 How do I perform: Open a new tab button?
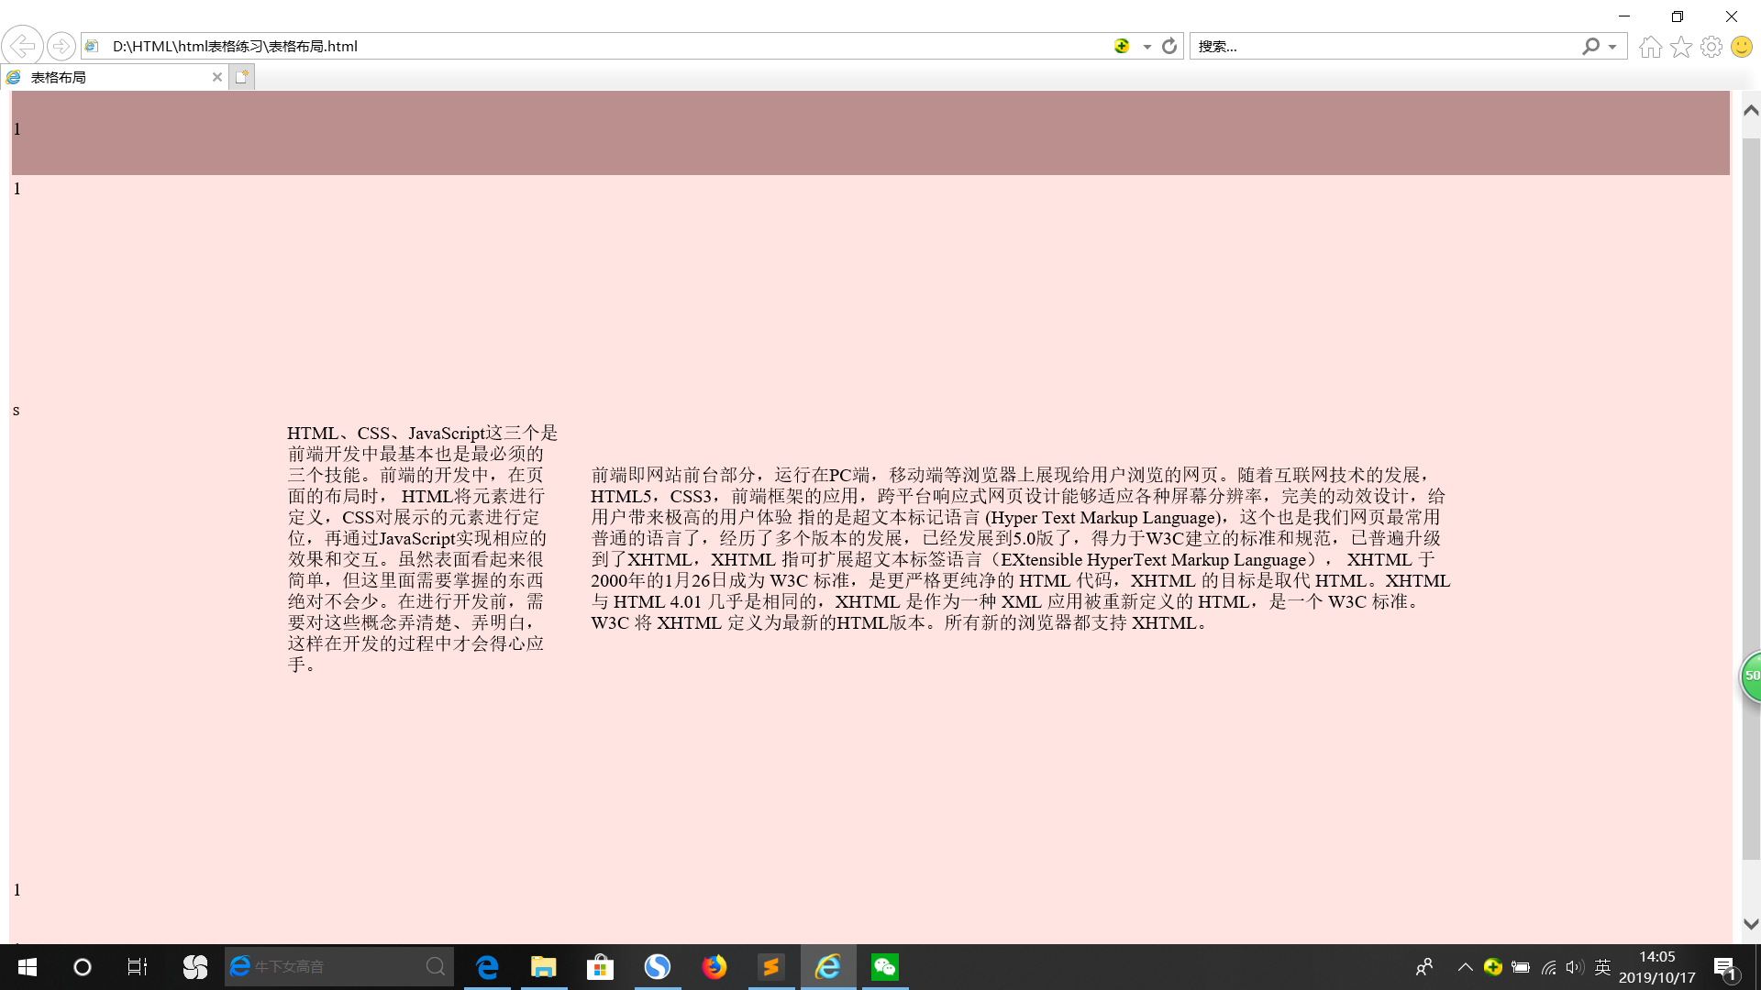(x=241, y=77)
